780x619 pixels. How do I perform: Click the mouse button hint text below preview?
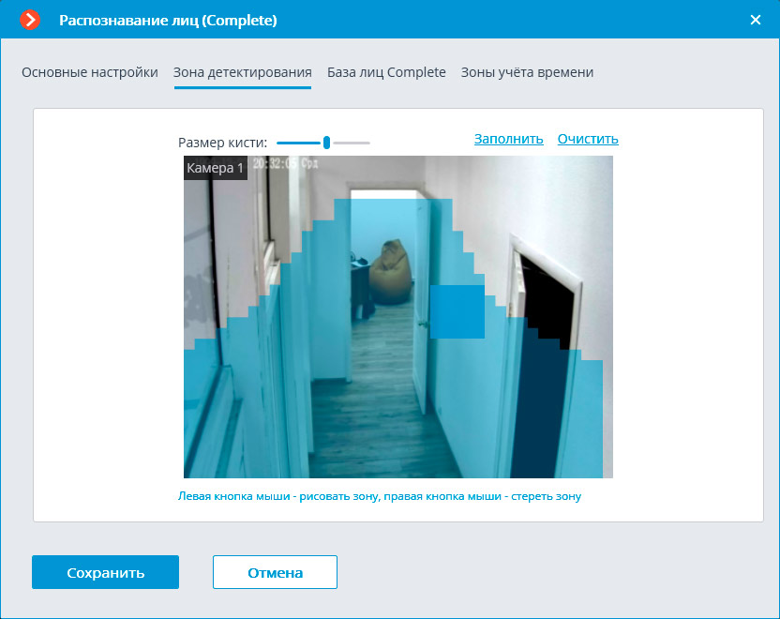(x=379, y=496)
